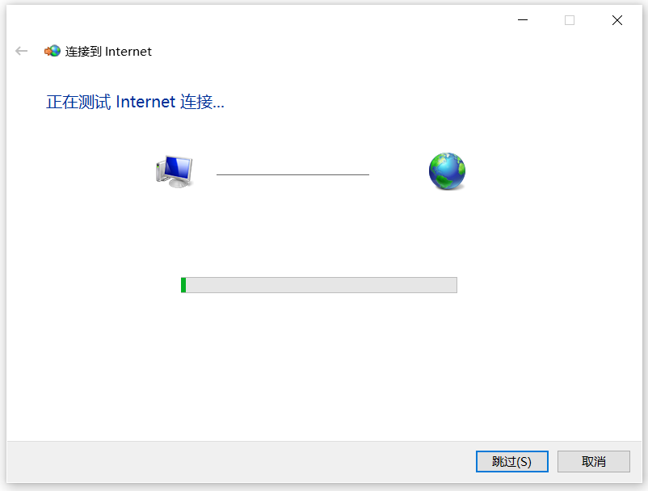Click the Earth globe icon
This screenshot has width=648, height=491.
click(447, 171)
